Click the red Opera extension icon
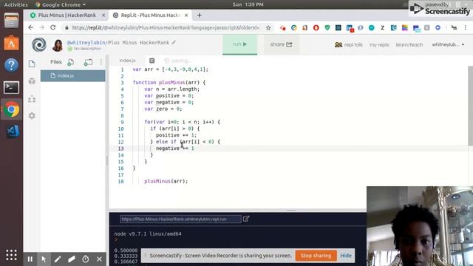Screen dimensions: 473x266 click(316, 28)
